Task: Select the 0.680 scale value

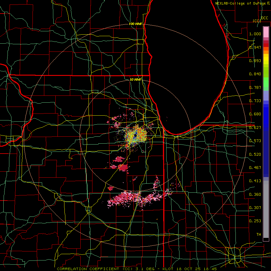Action: point(255,114)
